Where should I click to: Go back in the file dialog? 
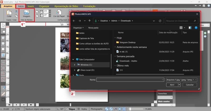click(x=74, y=21)
